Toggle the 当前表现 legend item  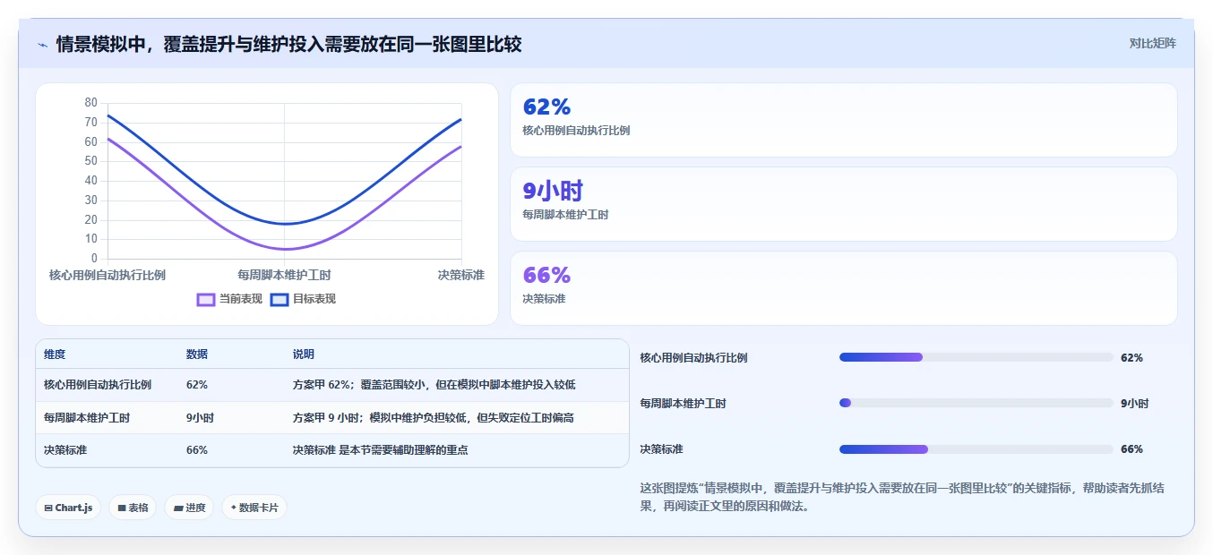point(230,299)
